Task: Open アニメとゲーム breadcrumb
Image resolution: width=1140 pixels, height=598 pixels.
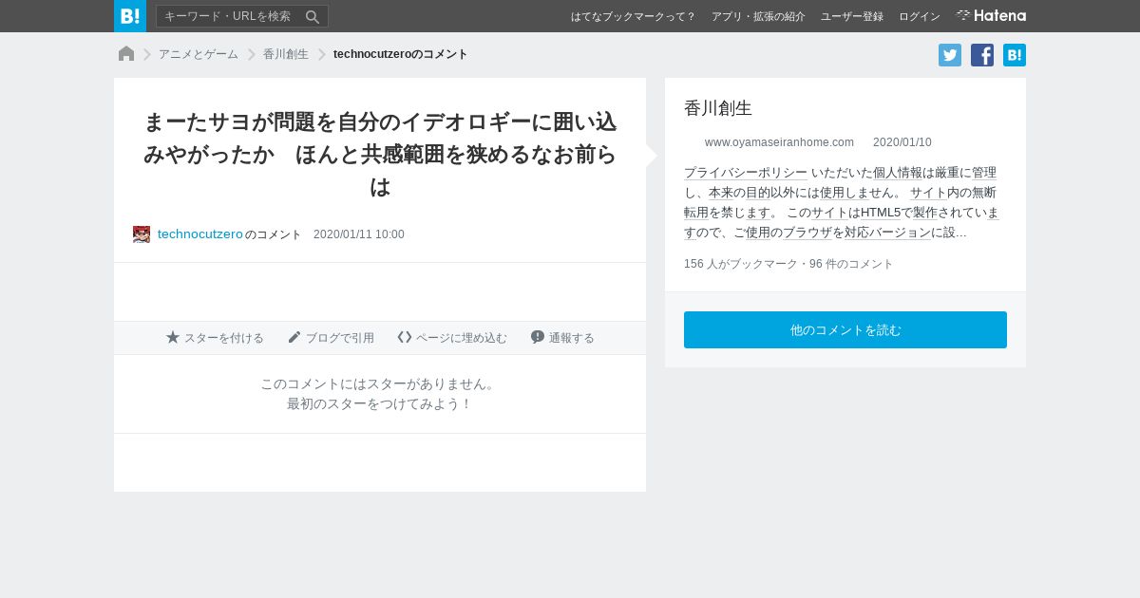Action: pyautogui.click(x=199, y=54)
